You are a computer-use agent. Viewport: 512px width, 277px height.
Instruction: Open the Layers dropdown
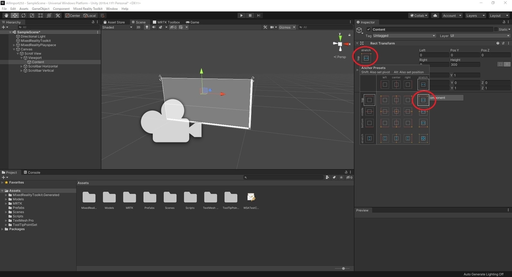coord(475,15)
